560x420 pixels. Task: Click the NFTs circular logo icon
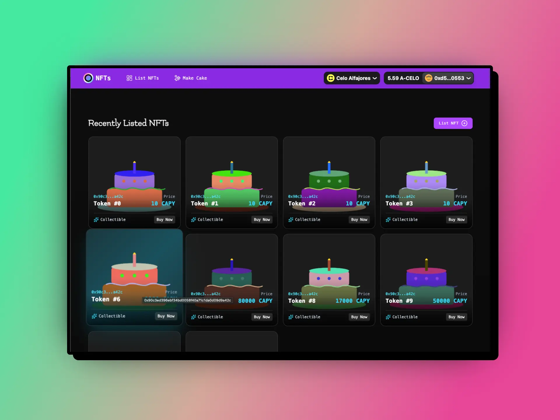(x=88, y=78)
